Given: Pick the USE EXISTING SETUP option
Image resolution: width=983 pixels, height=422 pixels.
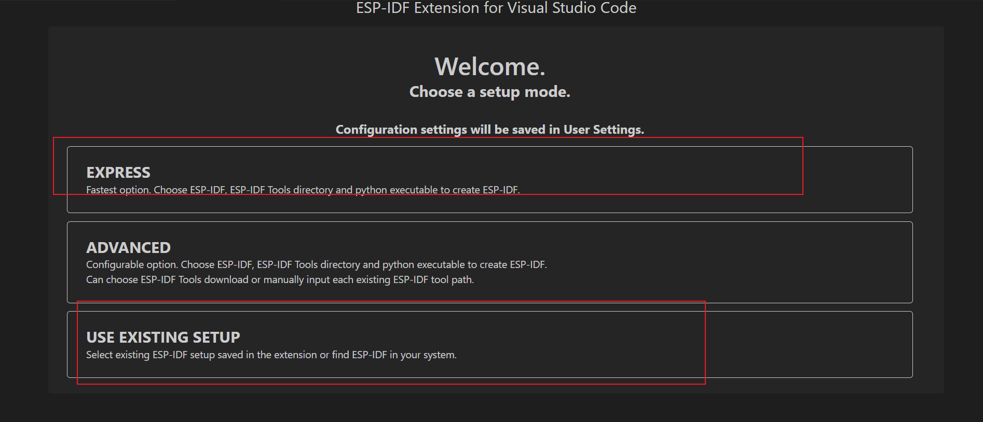Looking at the screenshot, I should pyautogui.click(x=489, y=344).
